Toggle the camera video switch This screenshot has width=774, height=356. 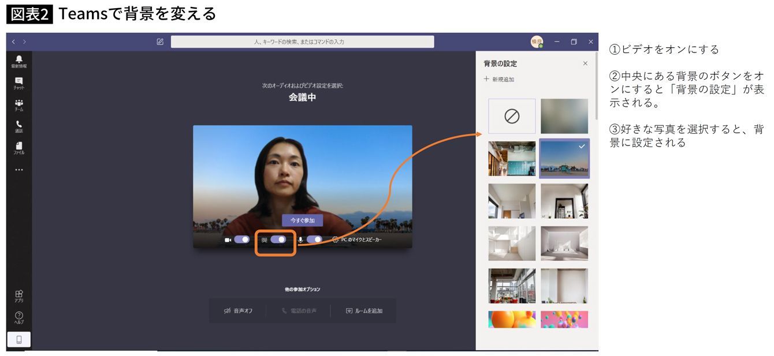[241, 239]
